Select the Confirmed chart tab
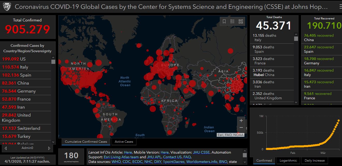Viewport: 342px width, 166px height. pyautogui.click(x=264, y=161)
